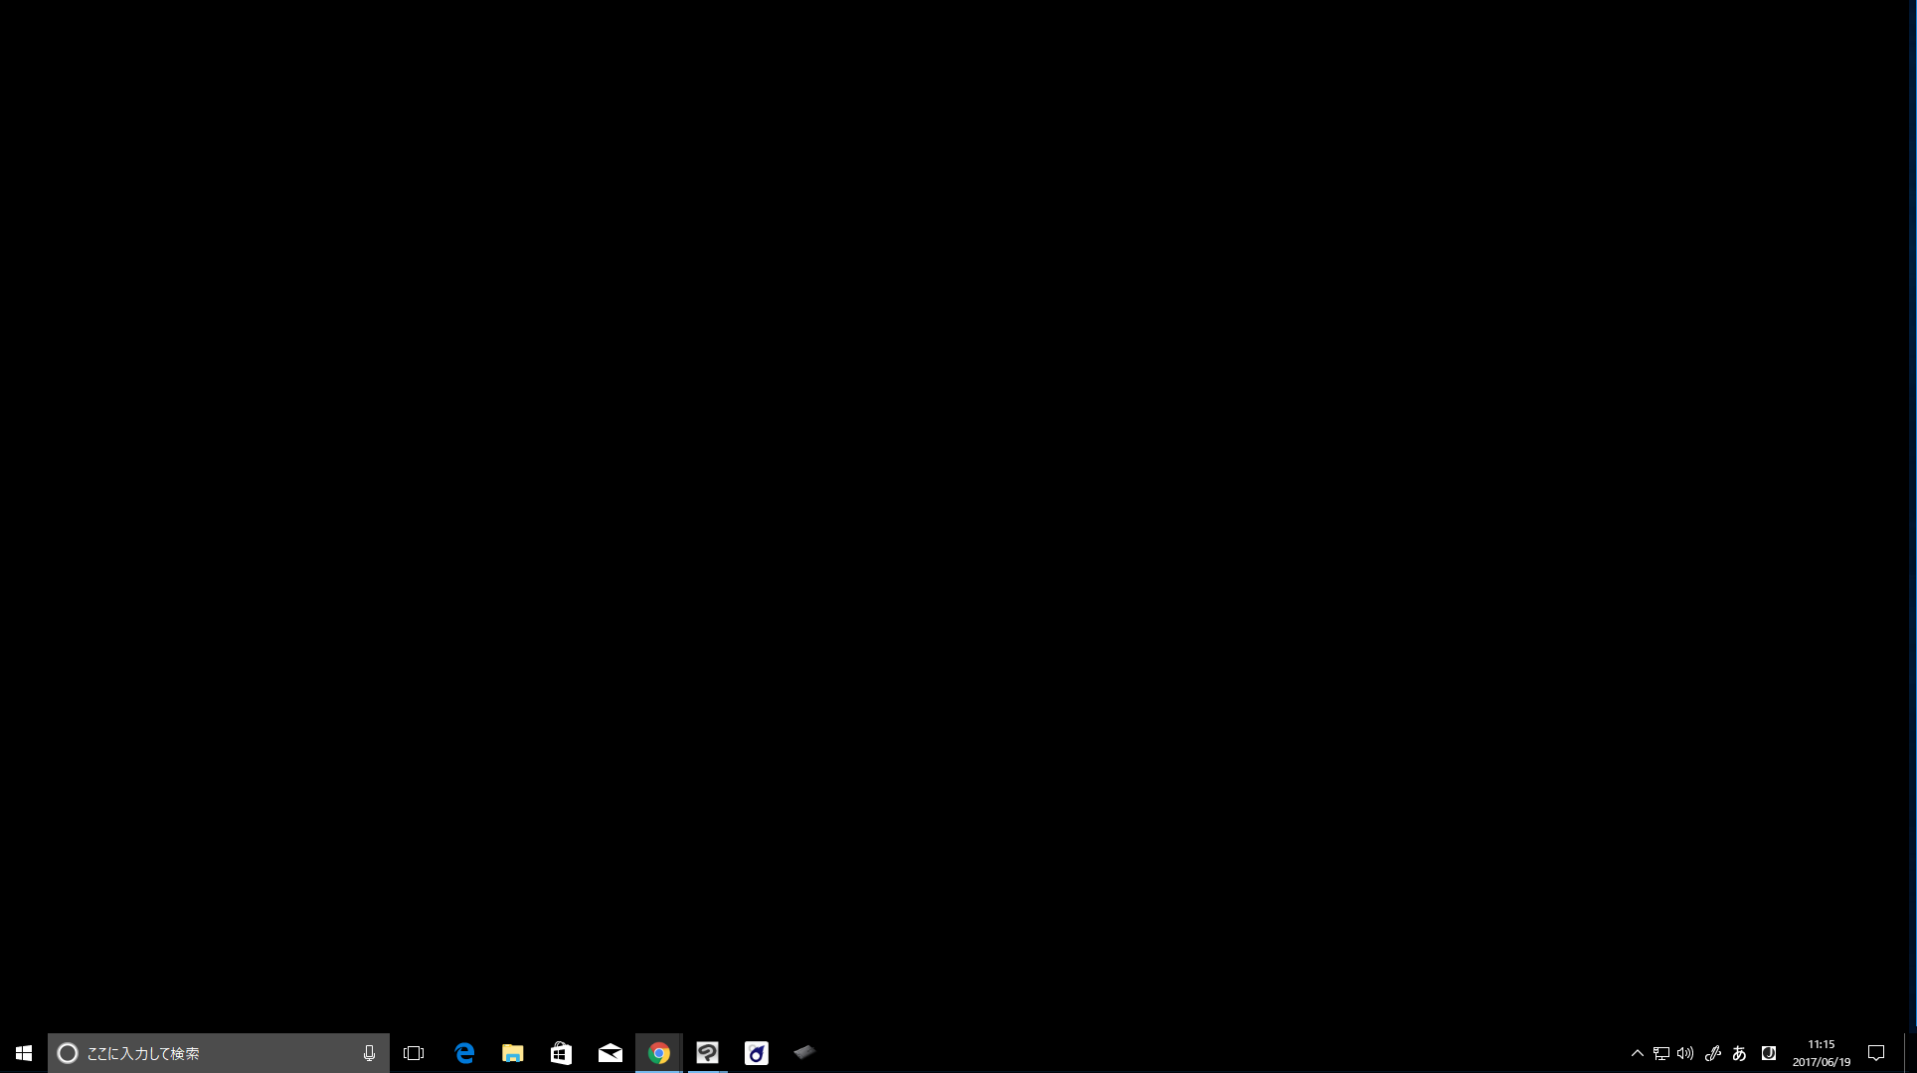Open the Windows Start menu
This screenshot has height=1073, width=1917.
coord(24,1053)
